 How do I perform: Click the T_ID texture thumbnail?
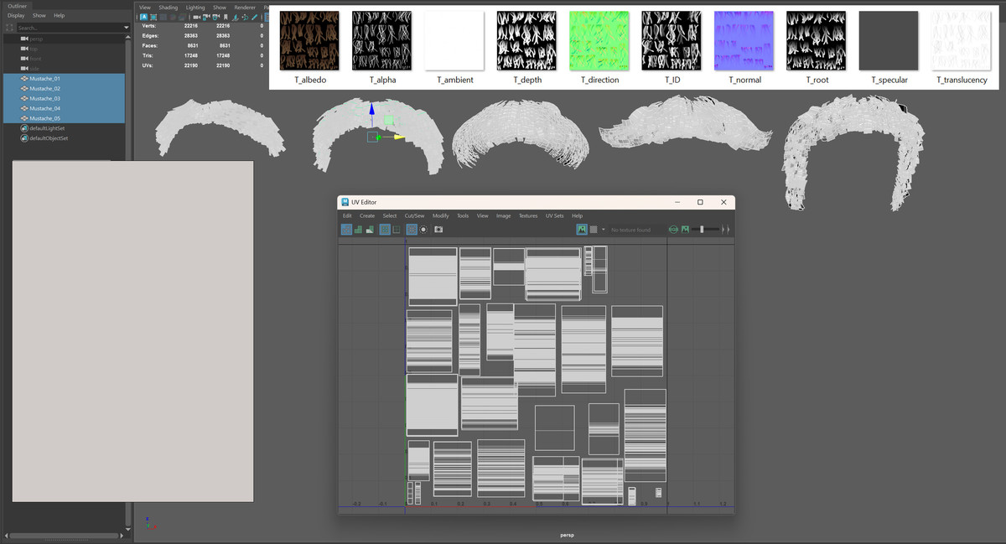click(671, 40)
